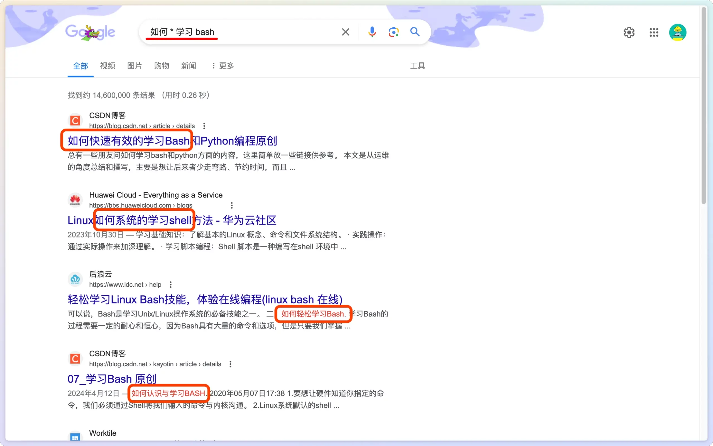Switch to the 图片 tab
The height and width of the screenshot is (446, 713).
[135, 66]
